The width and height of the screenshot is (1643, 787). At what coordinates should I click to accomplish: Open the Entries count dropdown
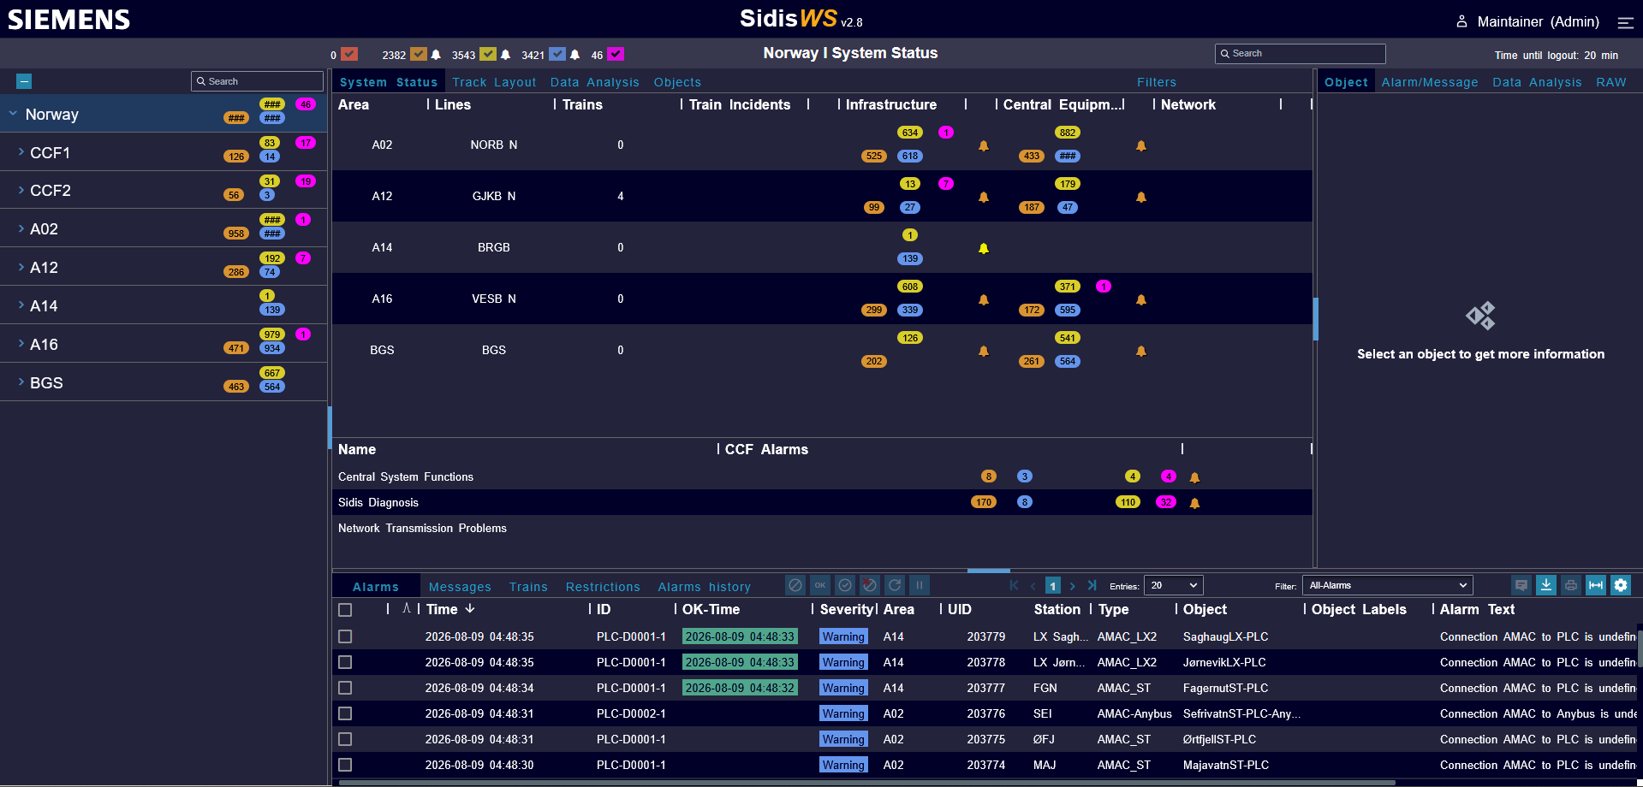[1173, 585]
